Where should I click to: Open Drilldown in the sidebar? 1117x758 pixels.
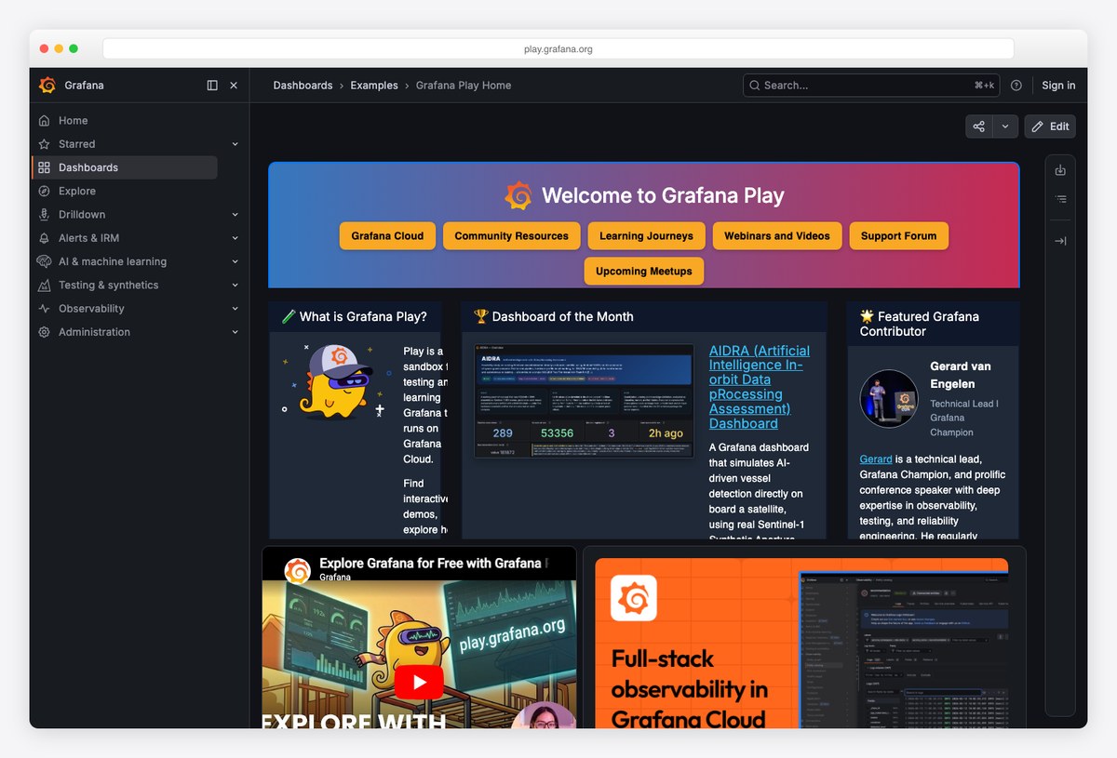click(x=82, y=215)
